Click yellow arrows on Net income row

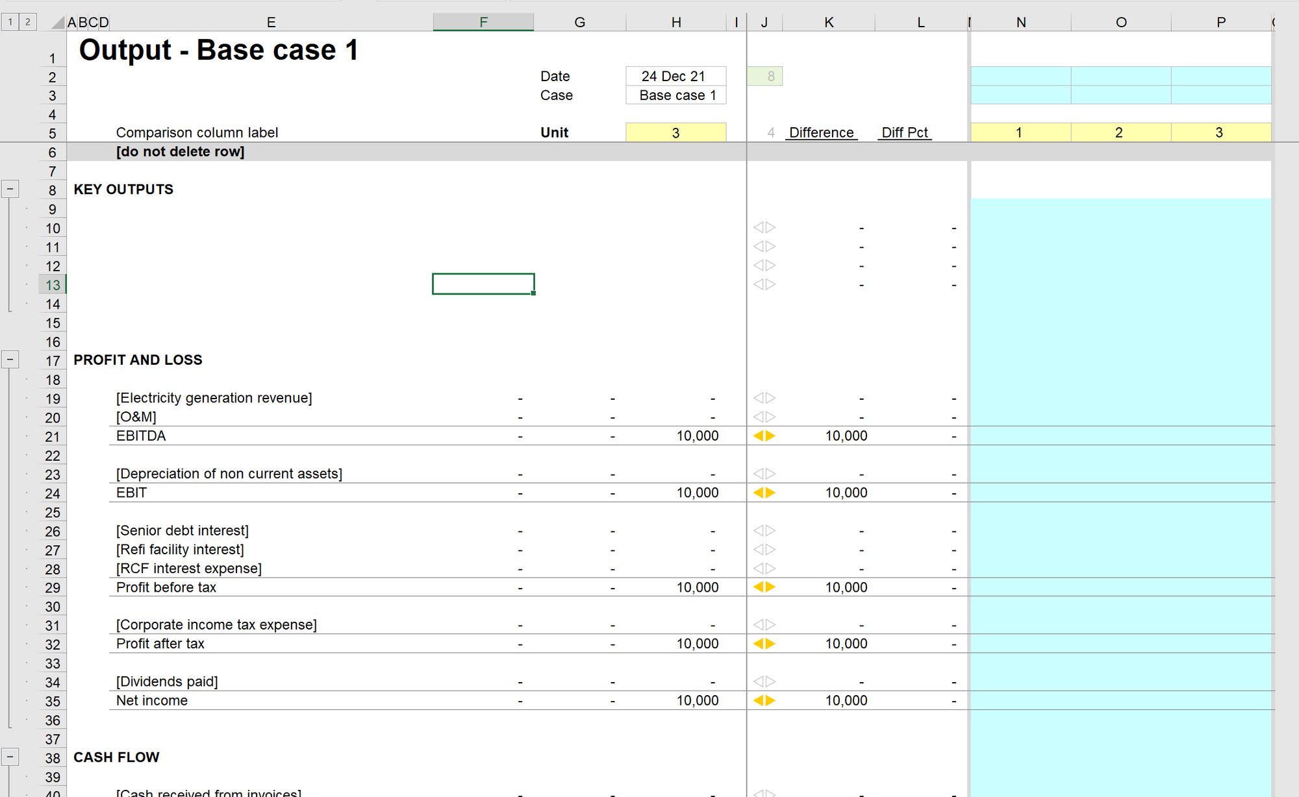click(x=764, y=701)
